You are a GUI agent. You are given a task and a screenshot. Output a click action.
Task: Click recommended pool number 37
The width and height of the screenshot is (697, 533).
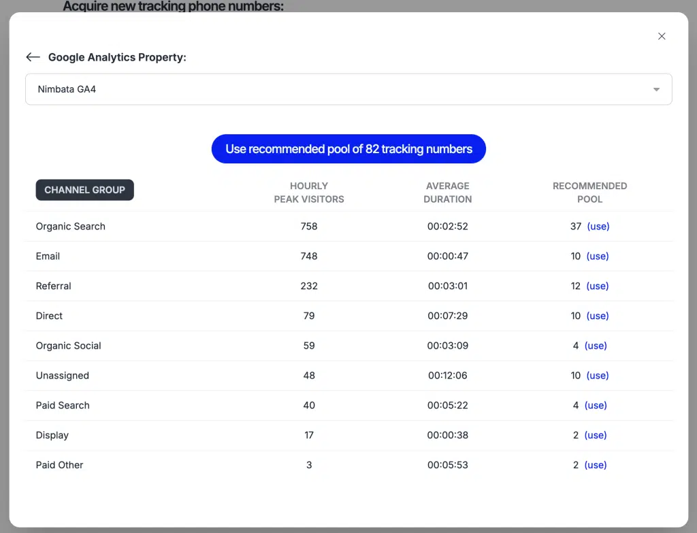point(576,226)
